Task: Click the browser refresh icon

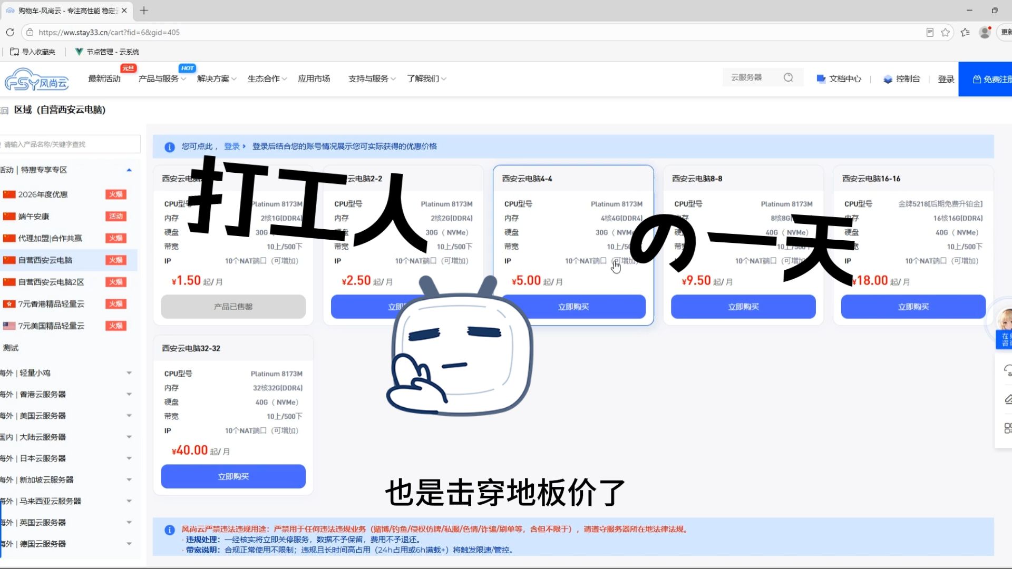Action: (x=10, y=32)
